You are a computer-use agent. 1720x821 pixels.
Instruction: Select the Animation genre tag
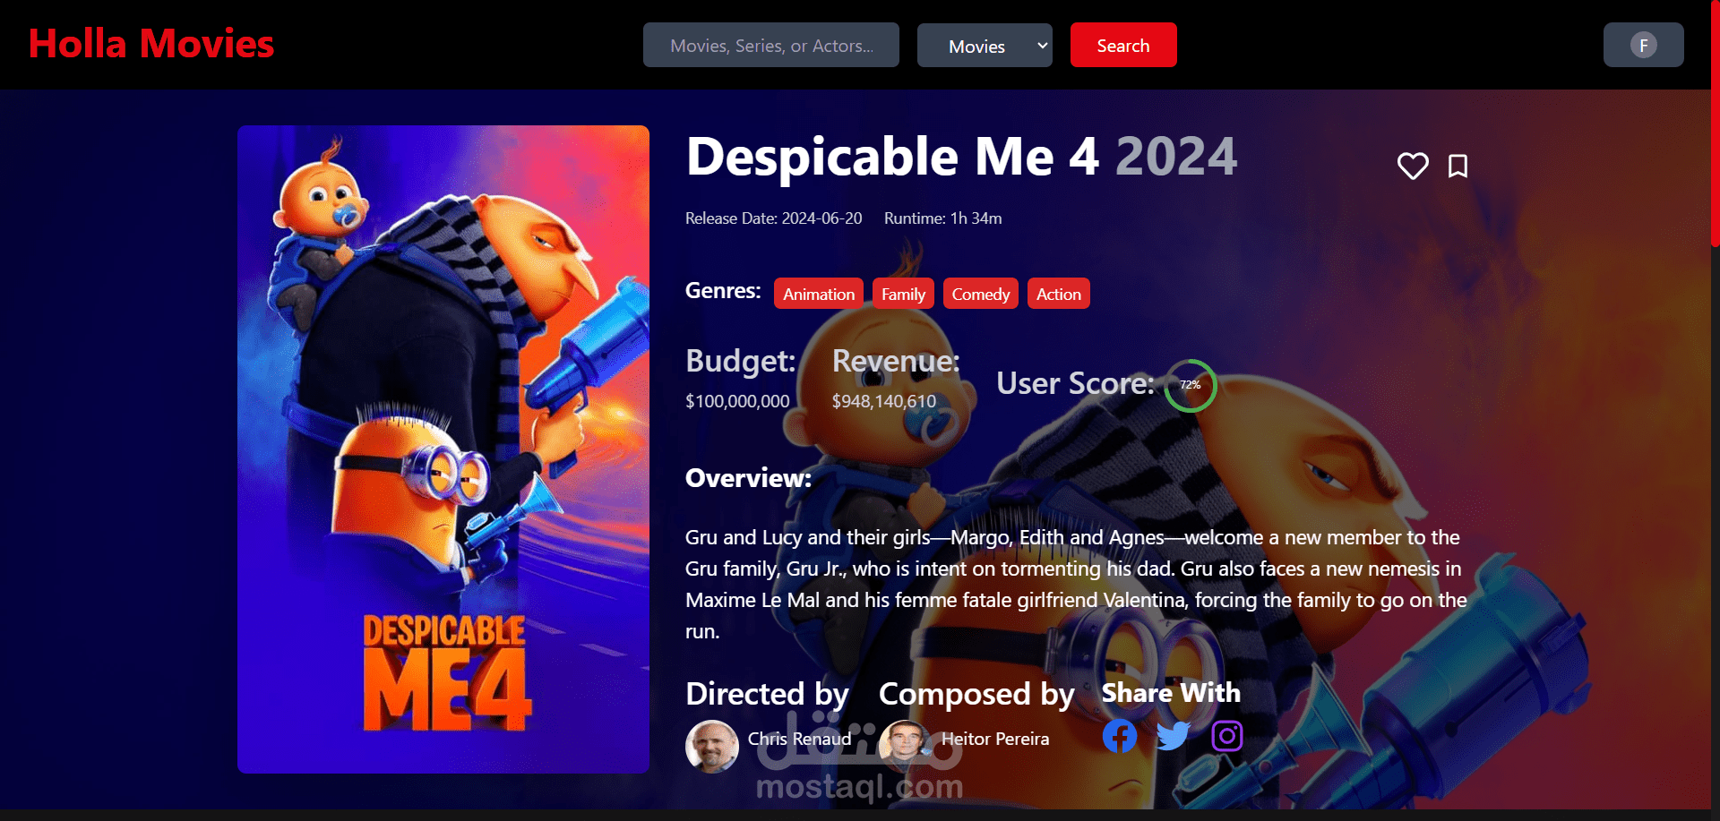(x=819, y=294)
